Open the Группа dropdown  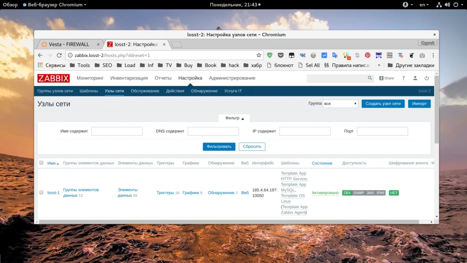[340, 104]
